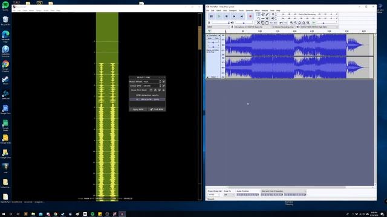Open the Snap-To dropdown
The image size is (387, 217).
[229, 195]
